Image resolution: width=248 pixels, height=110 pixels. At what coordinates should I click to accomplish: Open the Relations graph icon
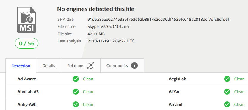point(91,66)
